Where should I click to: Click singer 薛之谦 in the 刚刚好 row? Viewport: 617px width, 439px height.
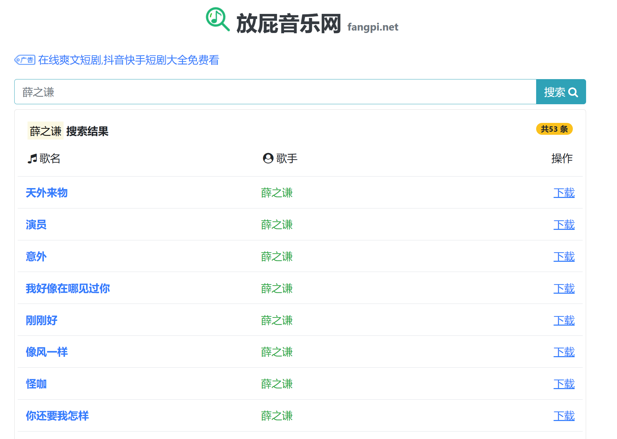tap(277, 320)
